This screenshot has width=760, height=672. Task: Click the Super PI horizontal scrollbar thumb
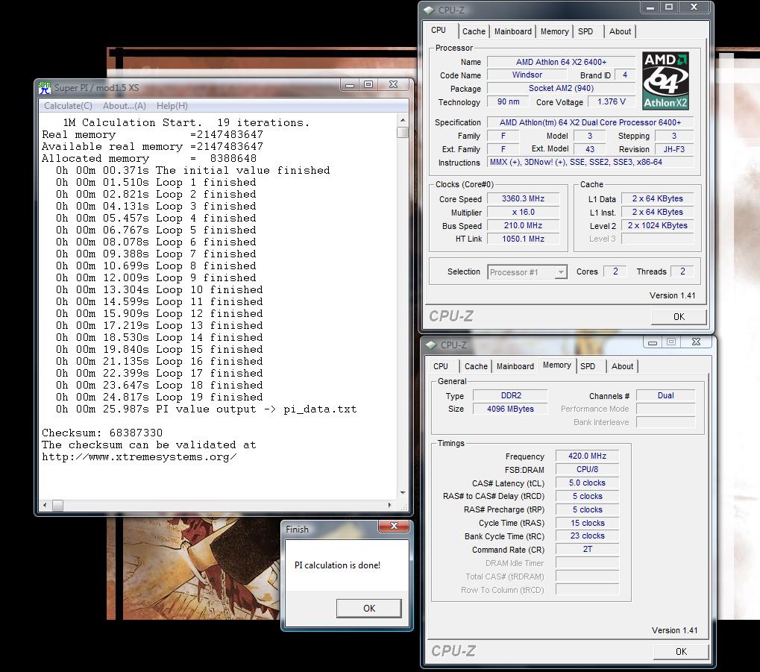coord(57,505)
